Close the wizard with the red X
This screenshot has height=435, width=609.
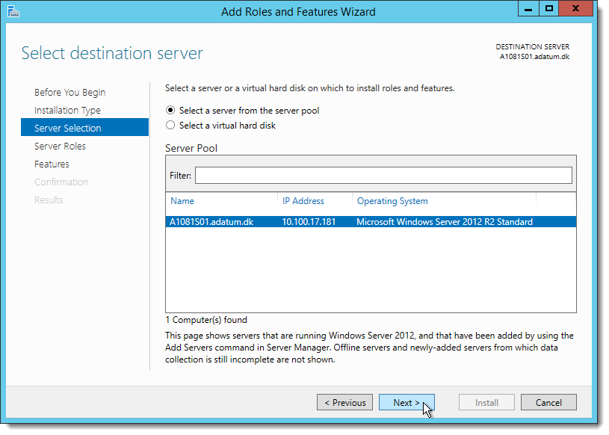click(x=576, y=9)
